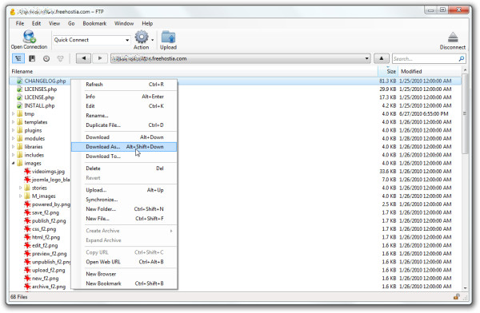480x313 pixels.
Task: Click the Upload folder icon
Action: pos(168,38)
